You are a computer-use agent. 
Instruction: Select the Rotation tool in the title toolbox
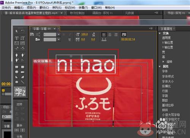23,31
